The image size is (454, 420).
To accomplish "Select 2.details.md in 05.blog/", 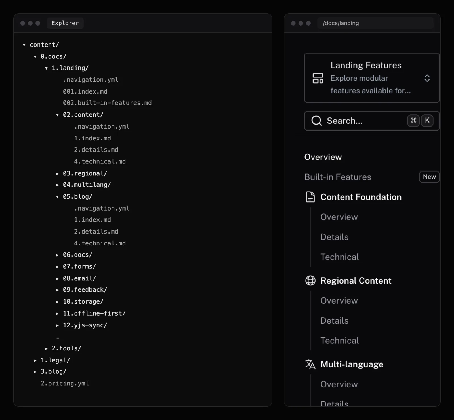I will point(96,232).
